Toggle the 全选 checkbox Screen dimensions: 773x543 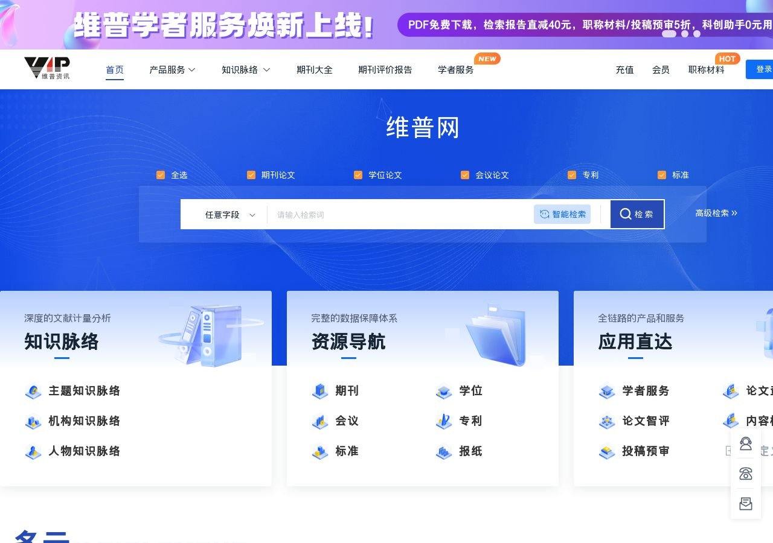pos(161,175)
